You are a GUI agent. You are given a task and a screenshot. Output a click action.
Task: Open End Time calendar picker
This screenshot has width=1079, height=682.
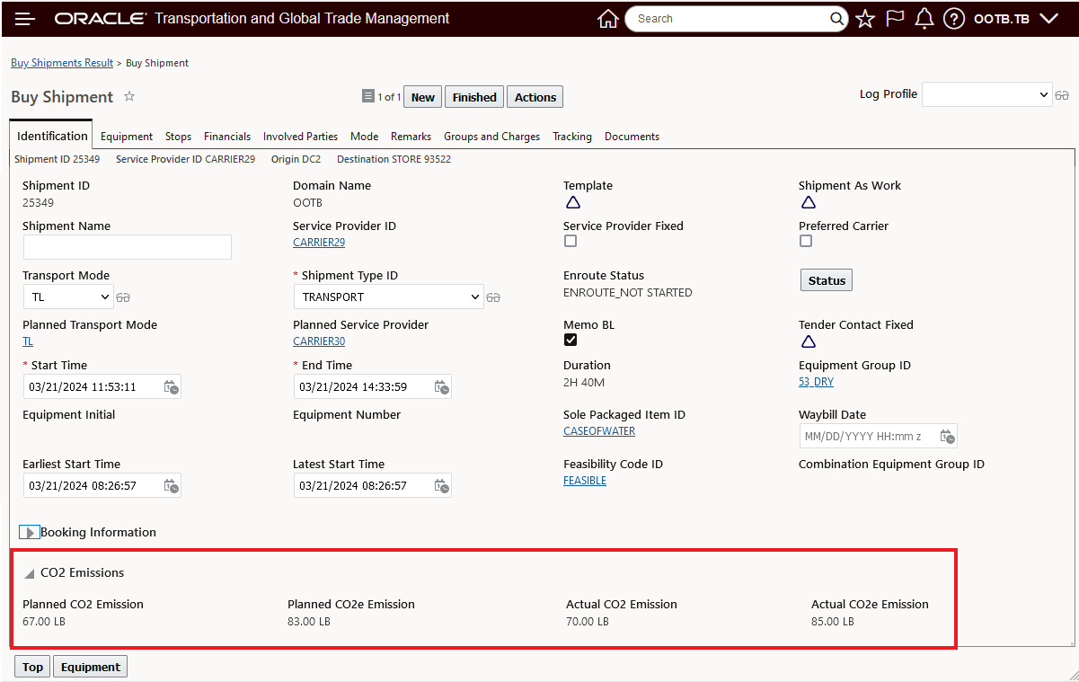[x=441, y=387]
